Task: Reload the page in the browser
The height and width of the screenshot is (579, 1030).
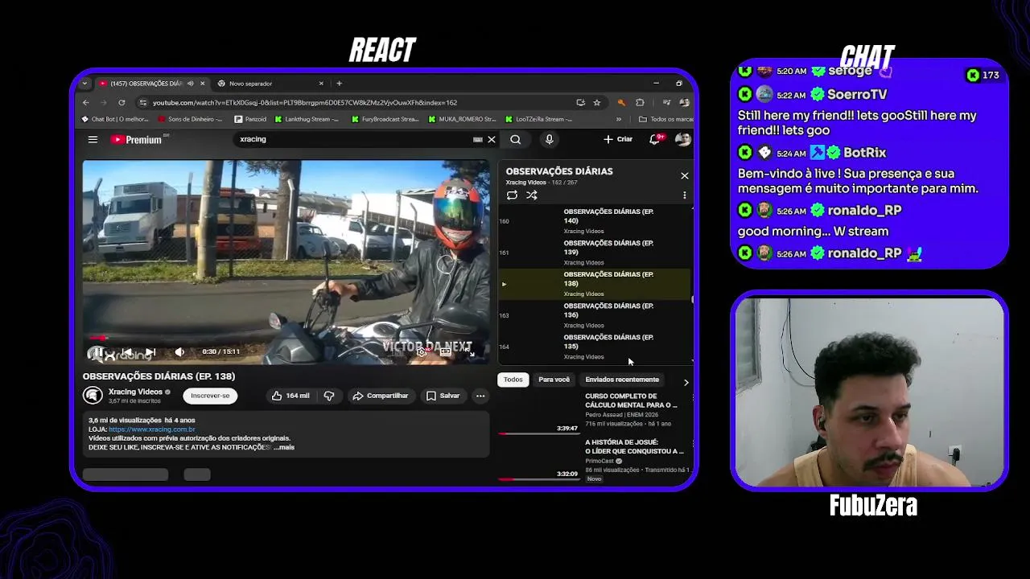Action: point(122,102)
